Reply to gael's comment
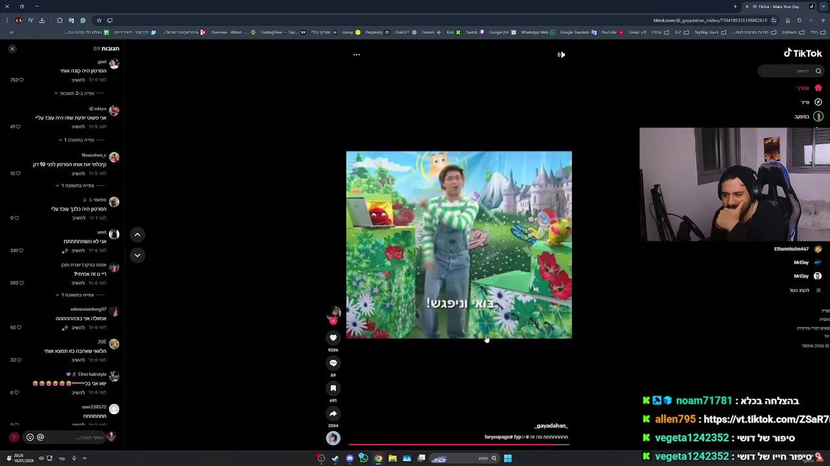 pos(78,80)
